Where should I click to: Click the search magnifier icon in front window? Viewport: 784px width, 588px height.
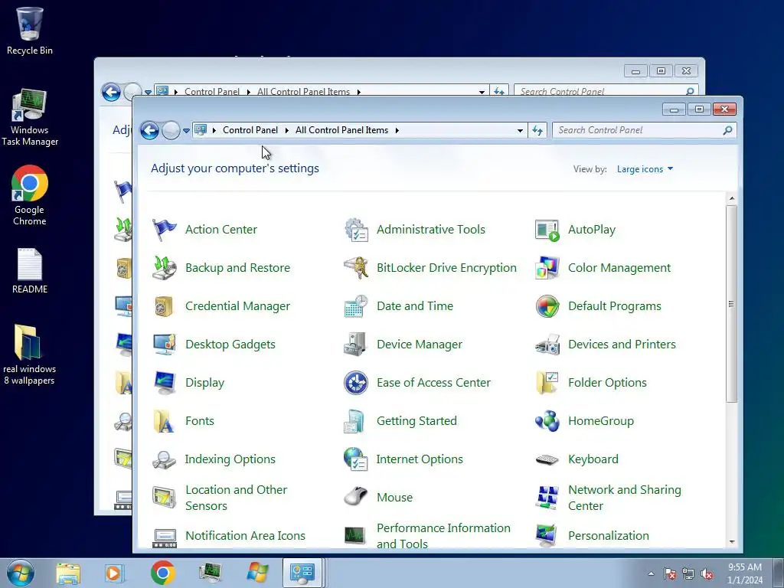point(727,130)
